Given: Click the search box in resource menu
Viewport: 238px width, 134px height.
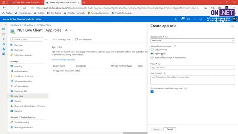Looking at the screenshot, I should (x=27, y=39).
